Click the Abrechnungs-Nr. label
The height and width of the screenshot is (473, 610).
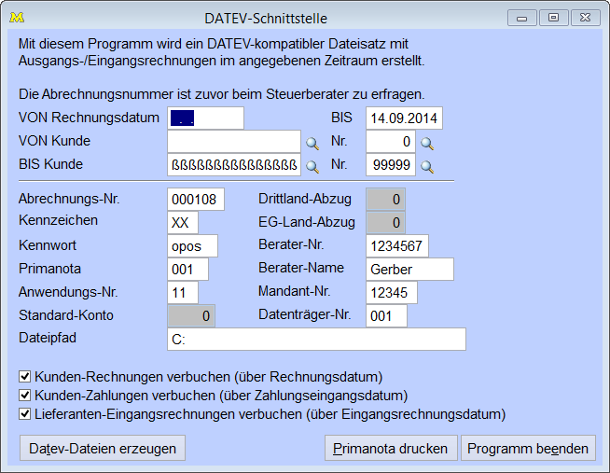point(69,199)
